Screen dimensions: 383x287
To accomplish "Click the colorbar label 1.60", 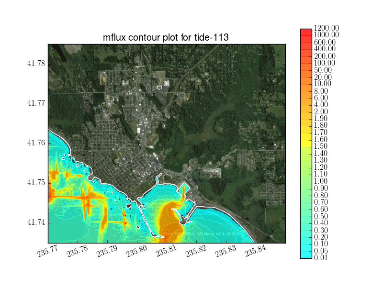I will [321, 140].
